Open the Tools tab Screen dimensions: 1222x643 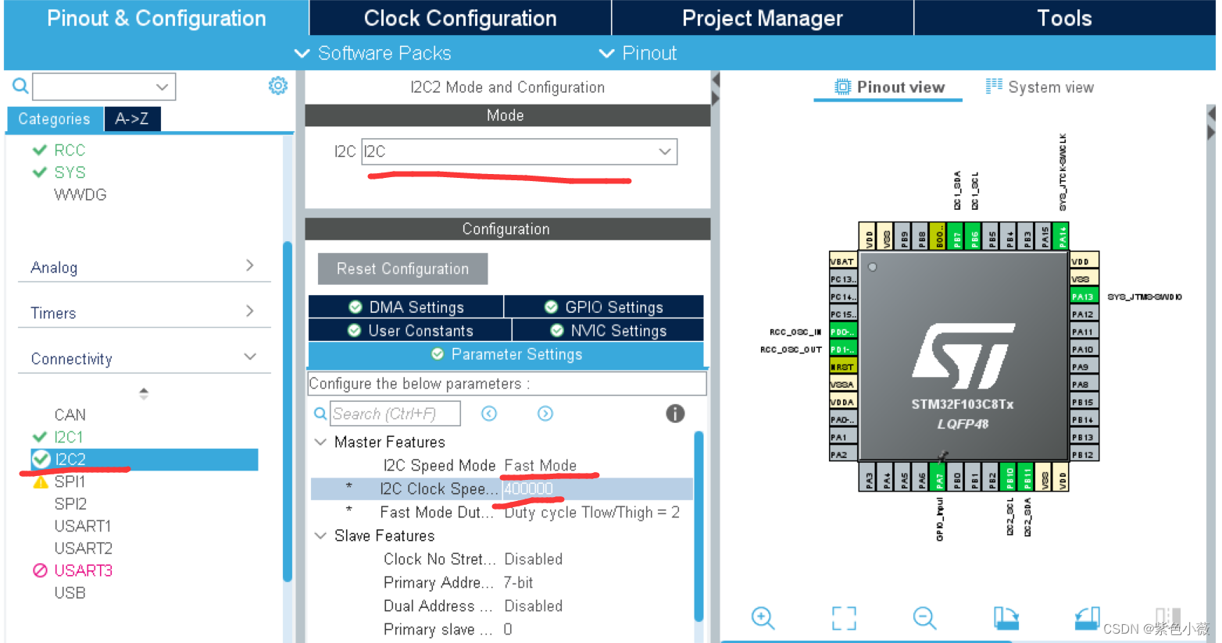(1064, 18)
